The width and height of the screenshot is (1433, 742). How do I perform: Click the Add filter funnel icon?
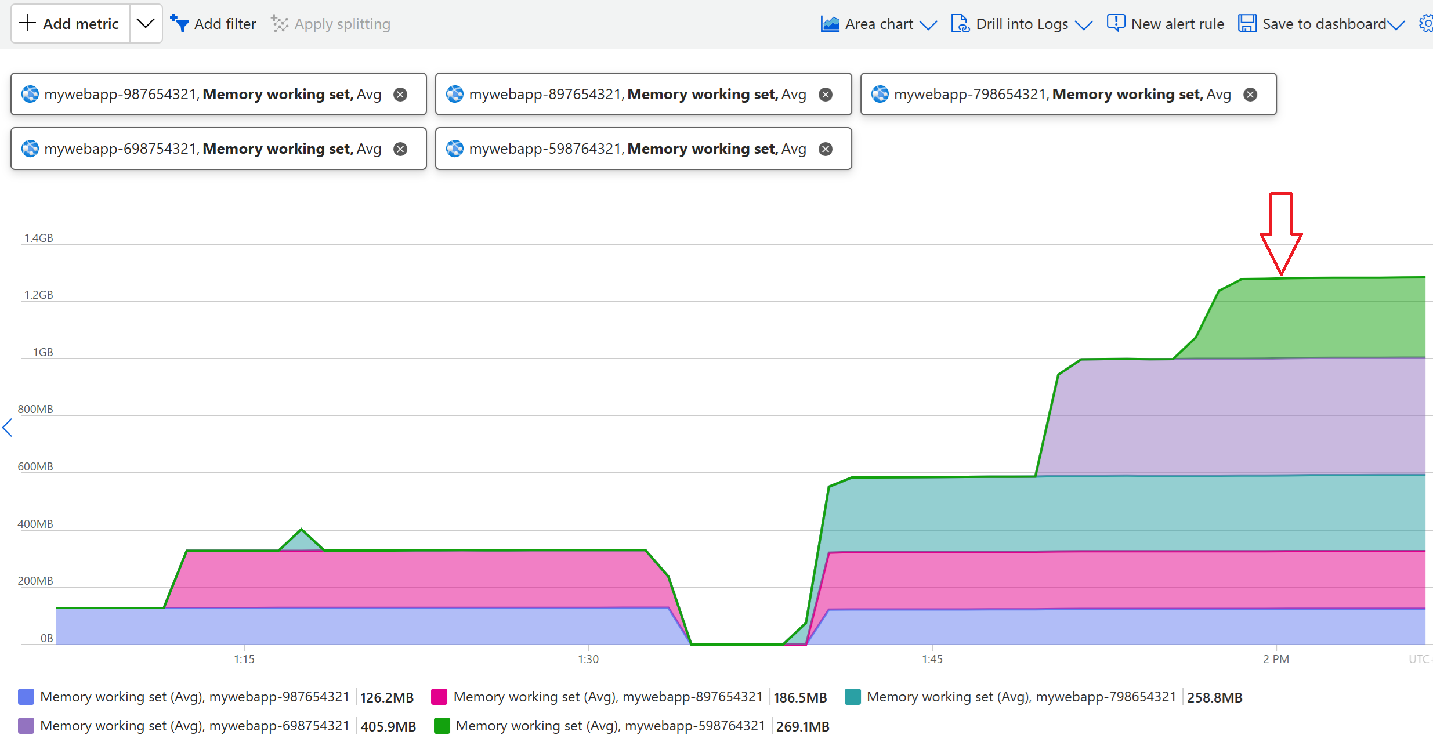(179, 23)
